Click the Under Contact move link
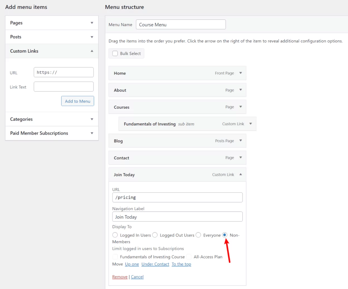The height and width of the screenshot is (289, 348). click(155, 264)
